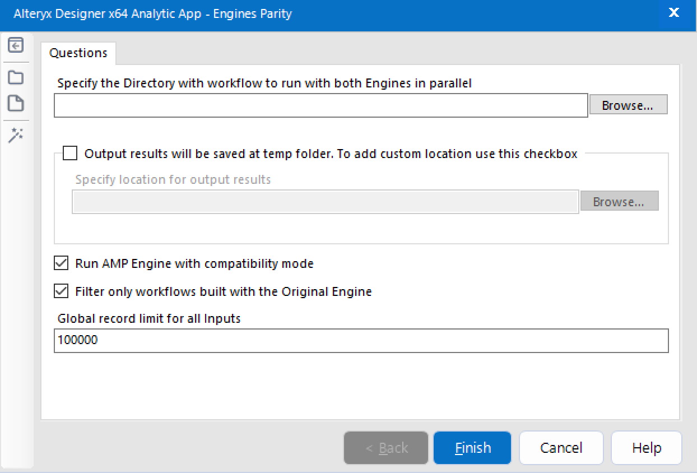Close the Engines Parity dialog
This screenshot has height=473, width=697.
[673, 13]
